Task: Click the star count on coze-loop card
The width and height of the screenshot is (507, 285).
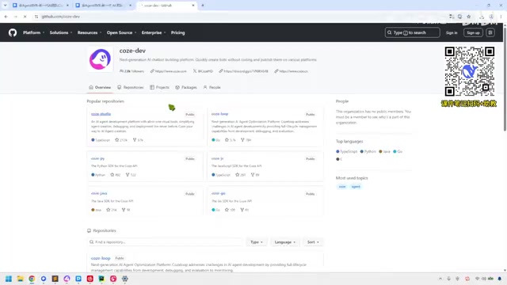Action: 231,140
